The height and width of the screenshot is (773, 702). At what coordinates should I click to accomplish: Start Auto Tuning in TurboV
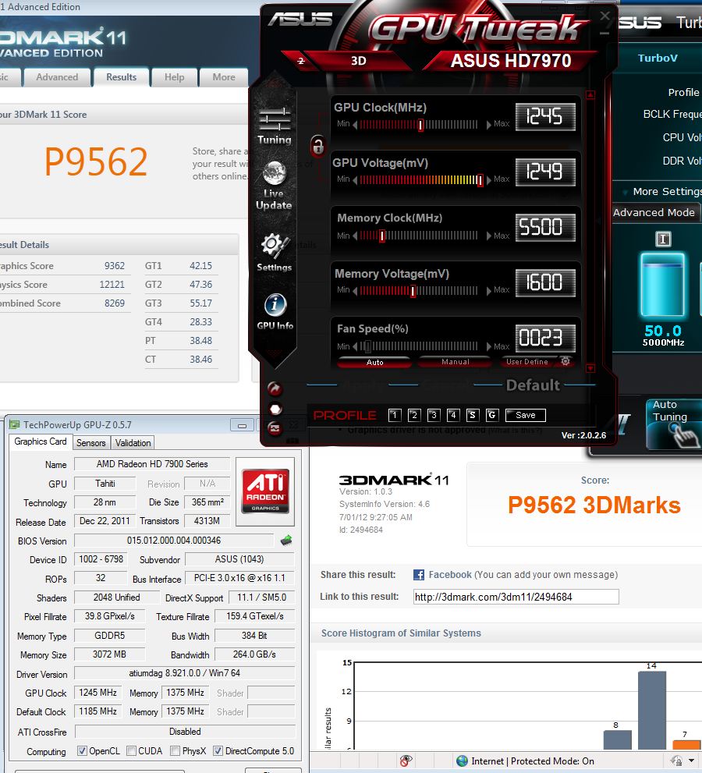click(x=673, y=424)
